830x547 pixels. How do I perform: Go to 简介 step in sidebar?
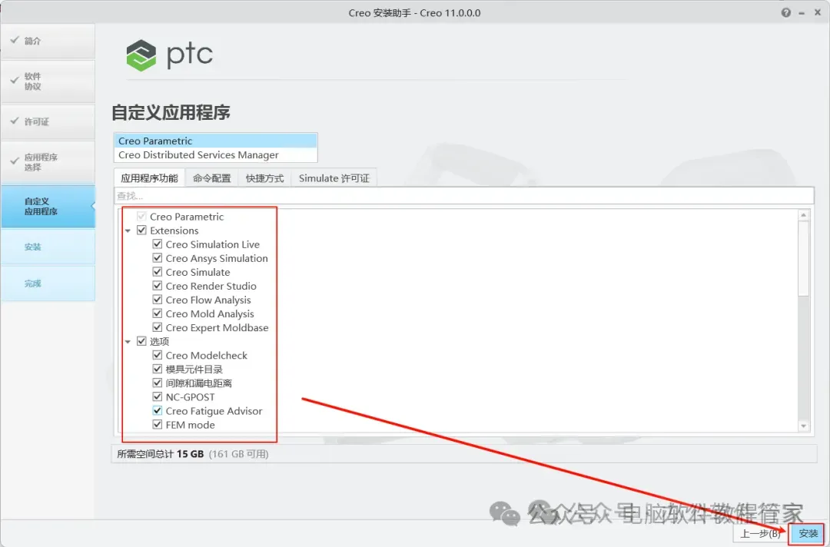(48, 41)
